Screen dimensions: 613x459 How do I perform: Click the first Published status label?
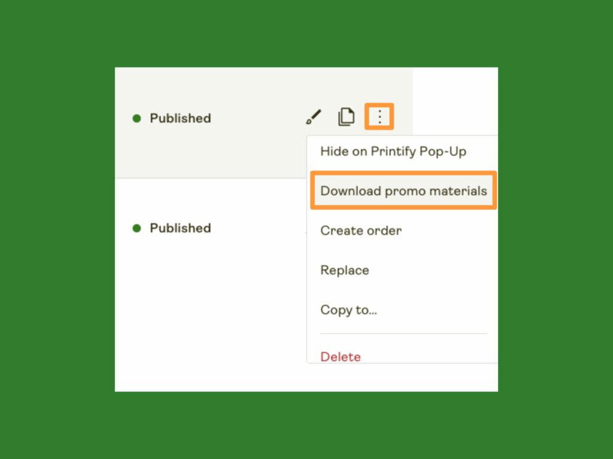click(180, 118)
